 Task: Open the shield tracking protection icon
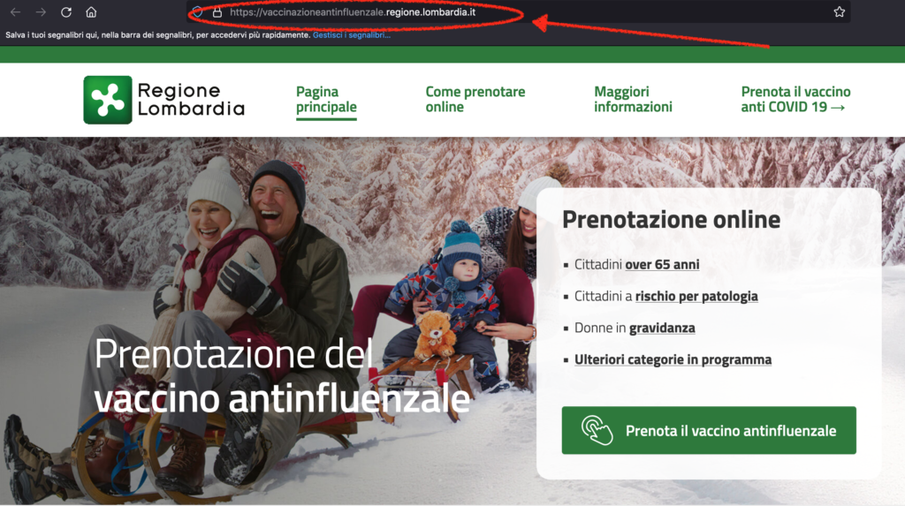click(x=197, y=12)
